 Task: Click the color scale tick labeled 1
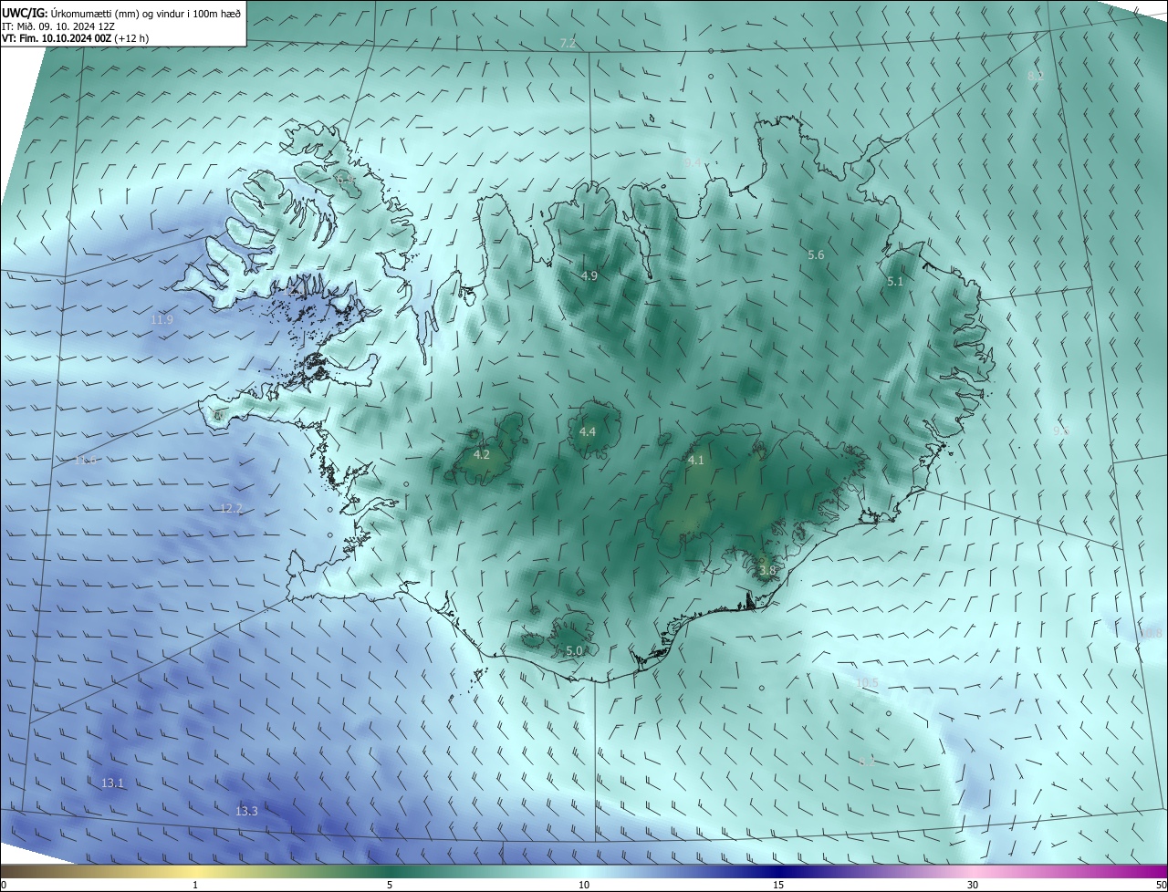coord(195,885)
